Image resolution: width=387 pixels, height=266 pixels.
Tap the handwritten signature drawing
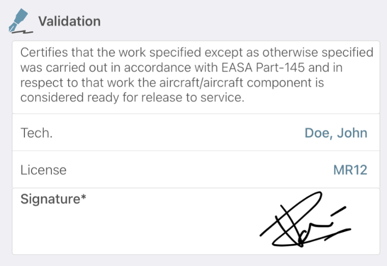pyautogui.click(x=306, y=219)
